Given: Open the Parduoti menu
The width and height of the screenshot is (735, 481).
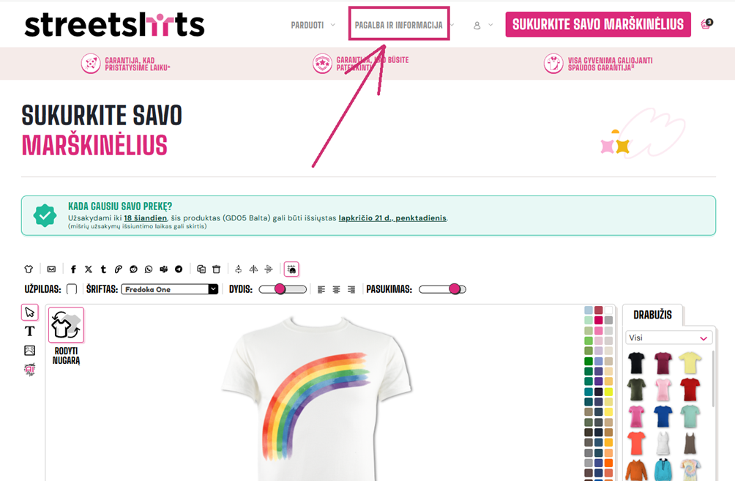Looking at the screenshot, I should click(x=313, y=26).
